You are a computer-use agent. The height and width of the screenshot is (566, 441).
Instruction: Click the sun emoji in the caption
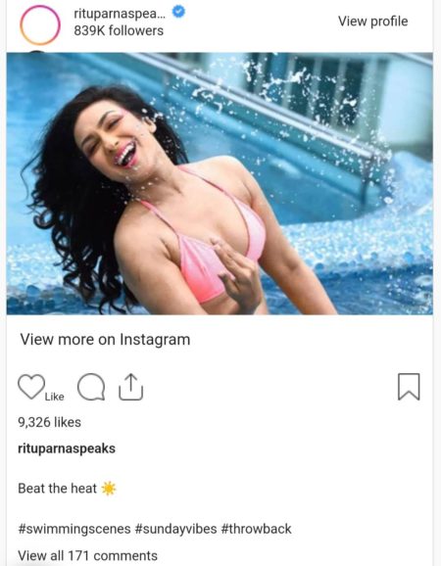(109, 489)
